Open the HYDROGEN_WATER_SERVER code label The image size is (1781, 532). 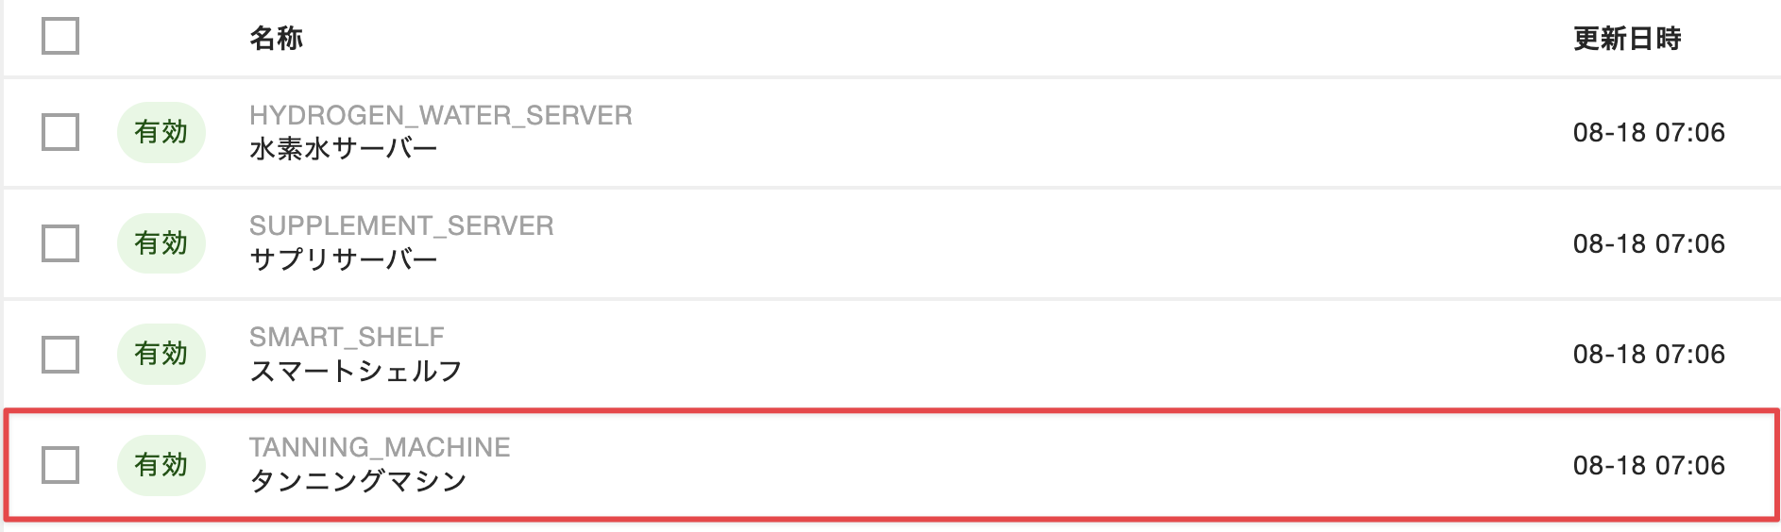click(x=440, y=115)
